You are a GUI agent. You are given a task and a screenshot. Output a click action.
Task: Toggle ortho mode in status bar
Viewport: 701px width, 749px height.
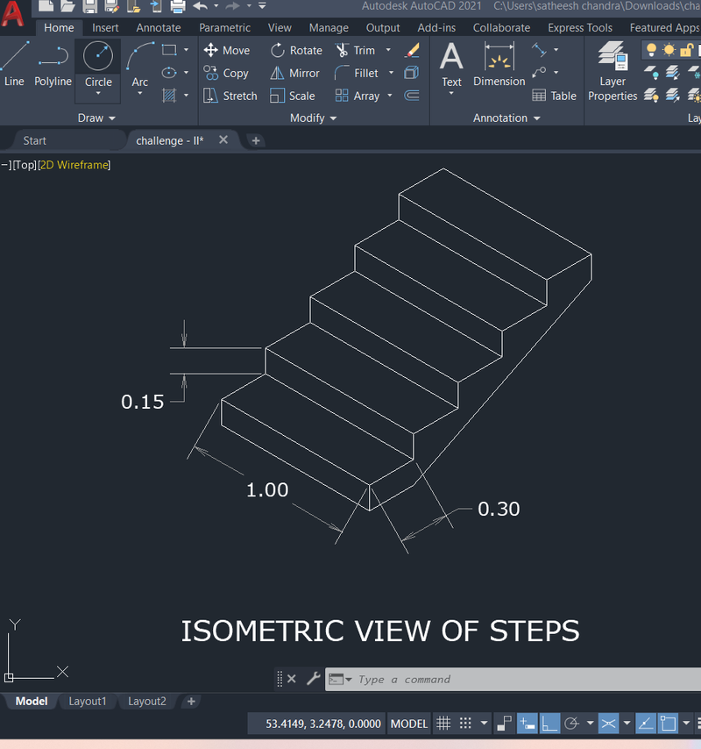[549, 724]
